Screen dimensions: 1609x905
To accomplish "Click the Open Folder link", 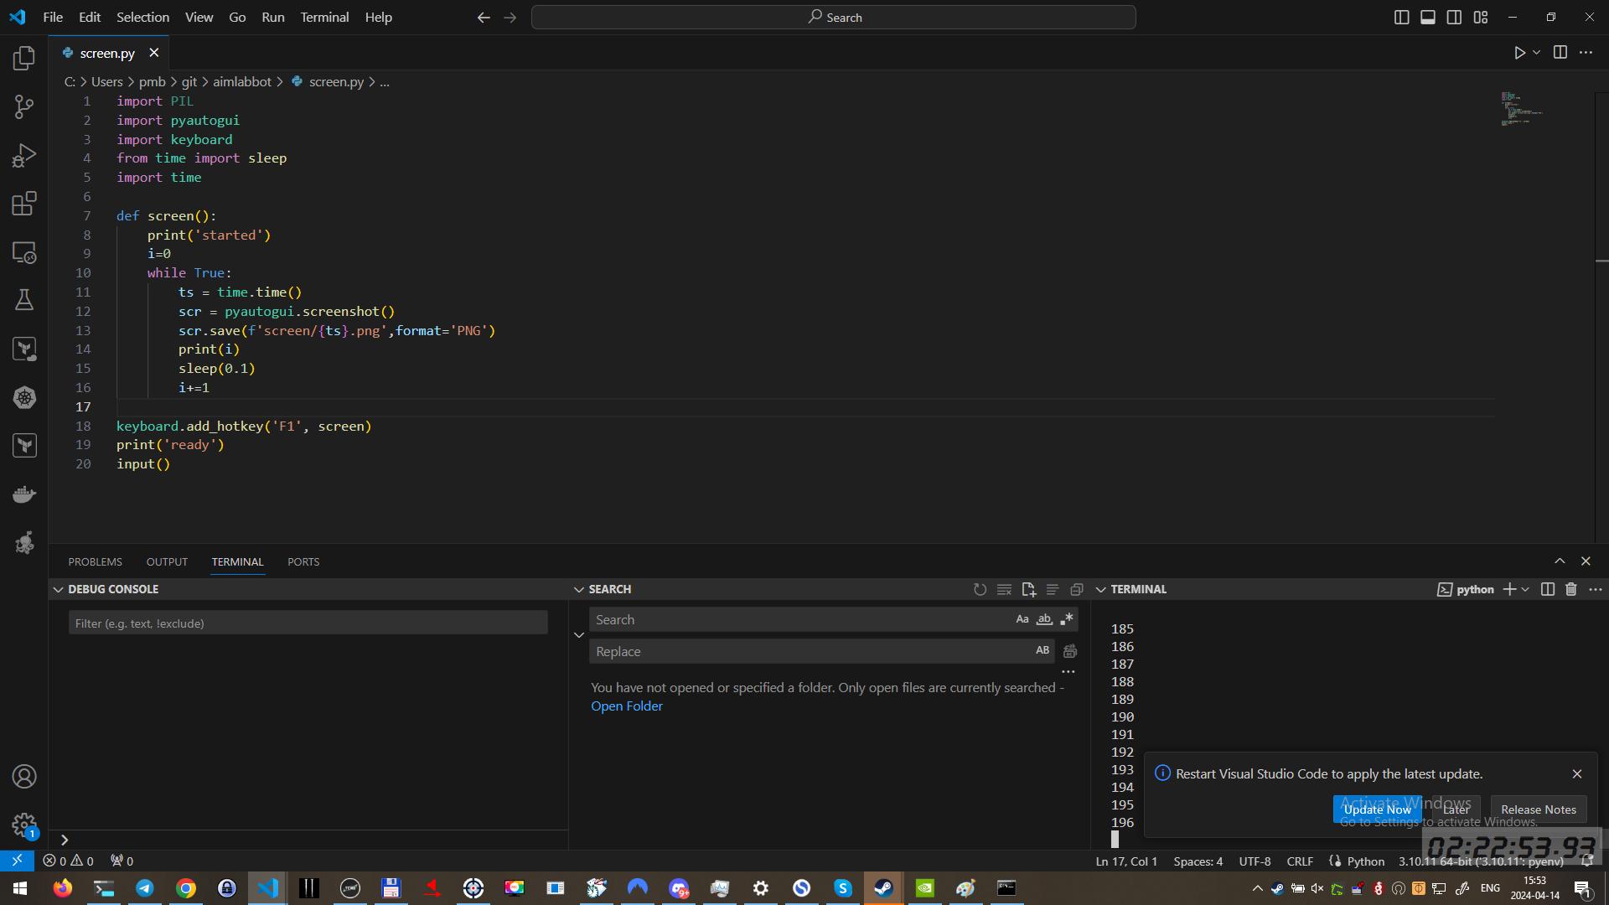I will point(626,706).
